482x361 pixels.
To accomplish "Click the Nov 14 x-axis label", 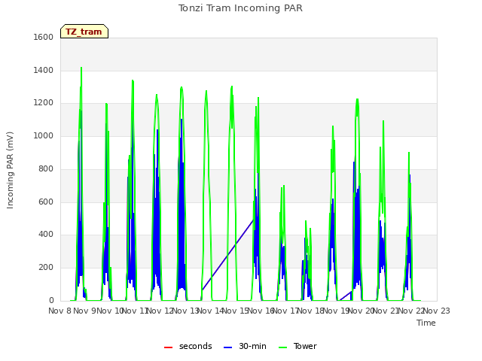I will 211,311.
